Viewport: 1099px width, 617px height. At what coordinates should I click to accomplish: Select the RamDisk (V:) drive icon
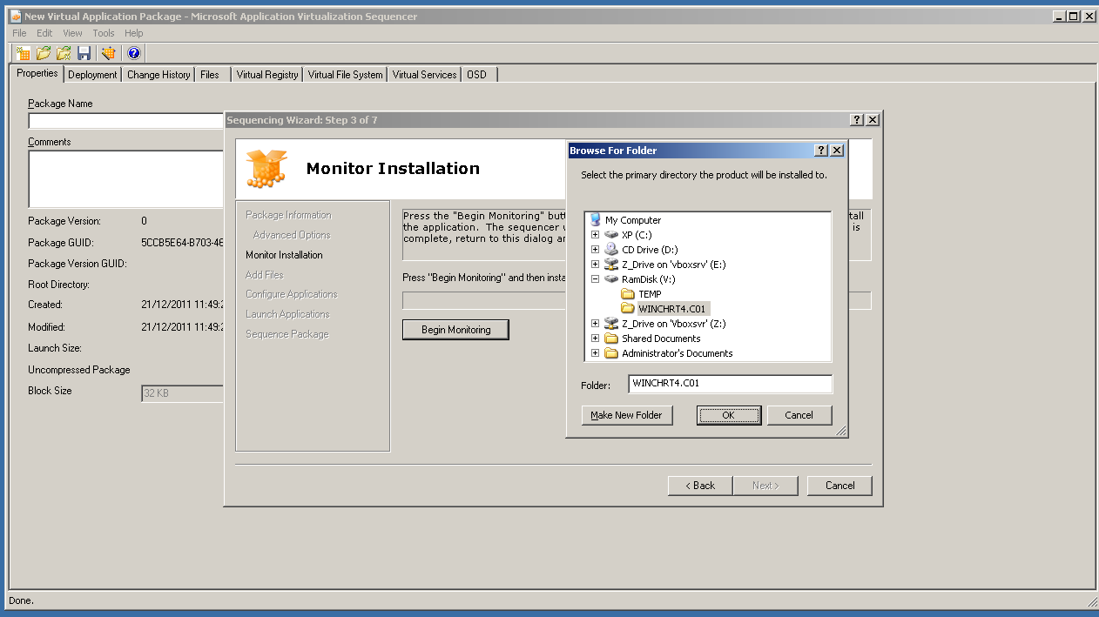(611, 279)
